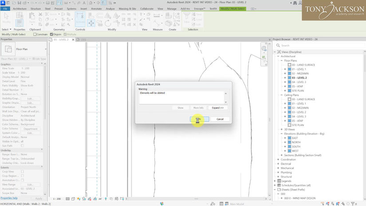The image size is (366, 206).
Task: Click the warning message list down arrow
Action: pos(226,102)
